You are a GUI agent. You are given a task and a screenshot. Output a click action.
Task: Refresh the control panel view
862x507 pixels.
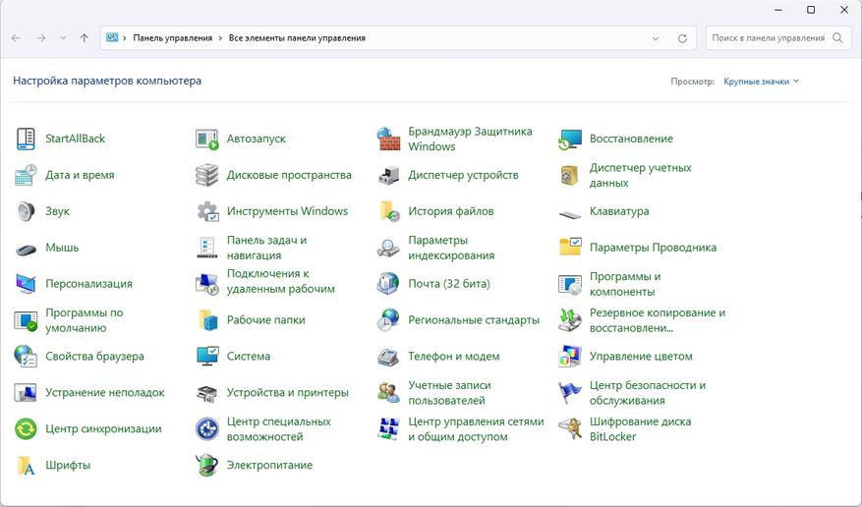point(682,38)
